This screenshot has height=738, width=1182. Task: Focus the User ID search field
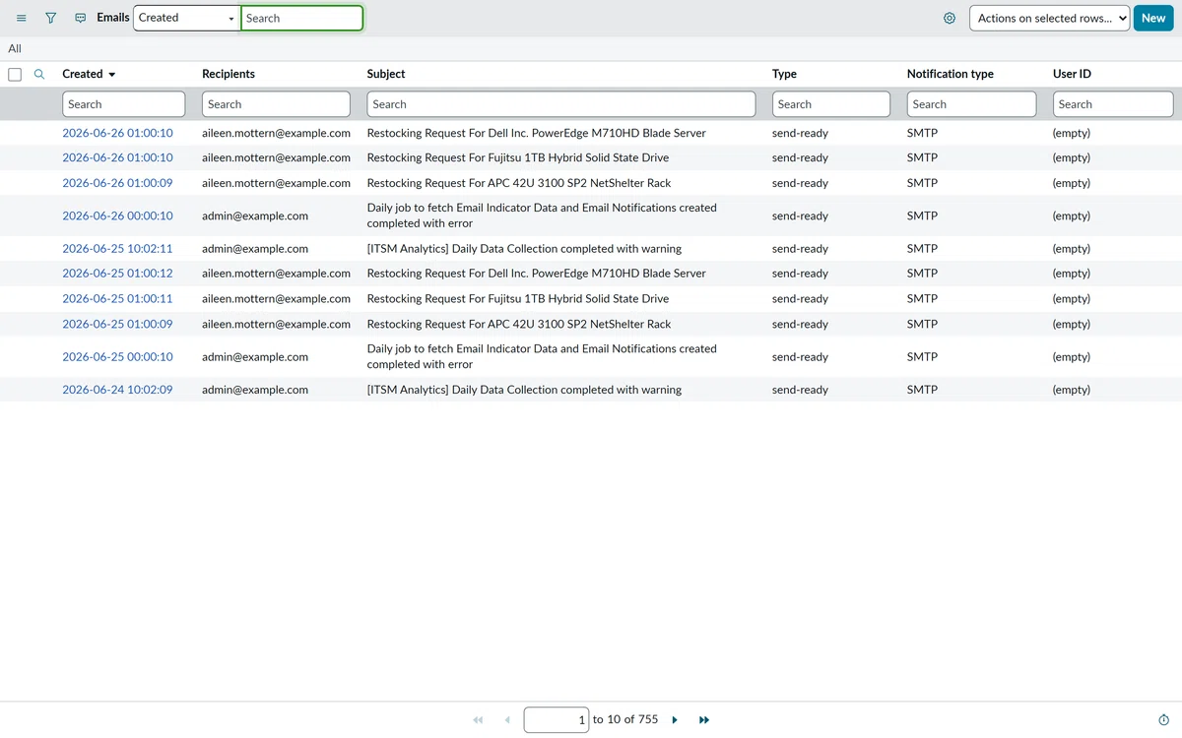pyautogui.click(x=1113, y=104)
